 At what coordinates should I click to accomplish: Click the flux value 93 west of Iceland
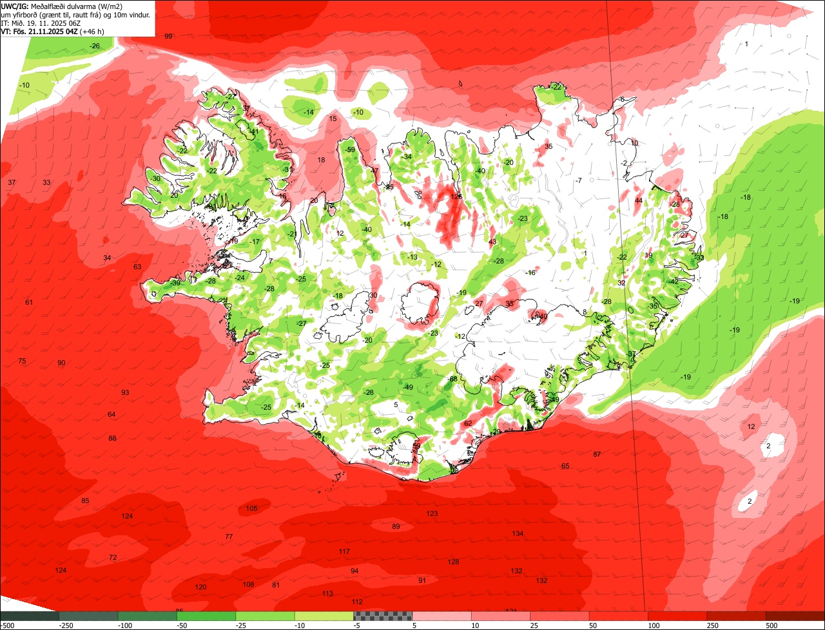point(125,392)
